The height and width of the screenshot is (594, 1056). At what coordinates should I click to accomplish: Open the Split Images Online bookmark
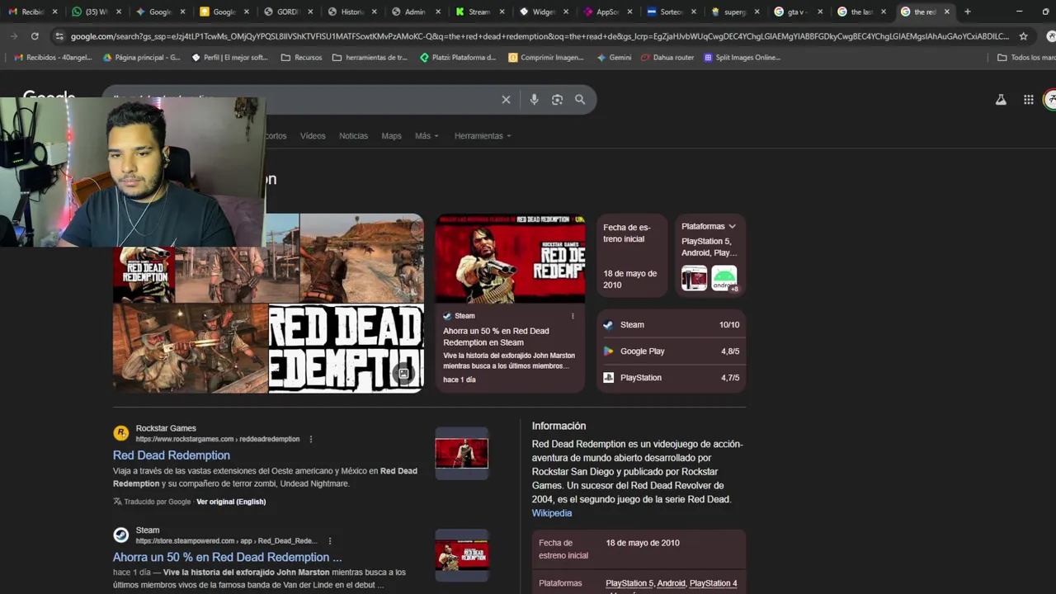742,58
